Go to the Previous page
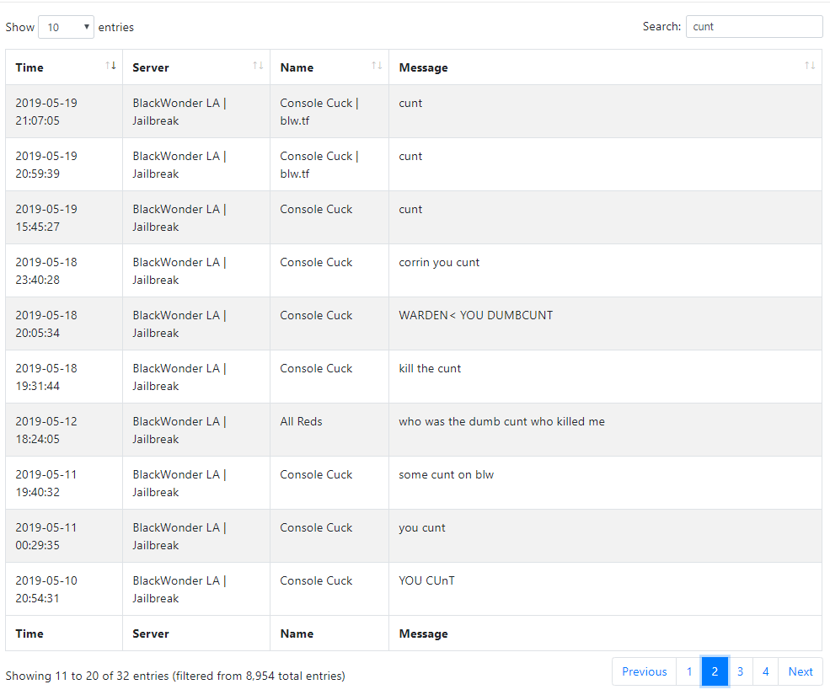Viewport: 830px width, 695px height. coord(645,671)
